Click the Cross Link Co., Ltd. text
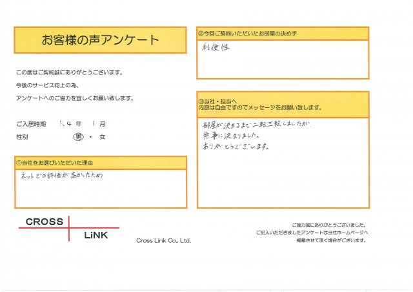Screen dimensions: 413x292 pyautogui.click(x=163, y=240)
